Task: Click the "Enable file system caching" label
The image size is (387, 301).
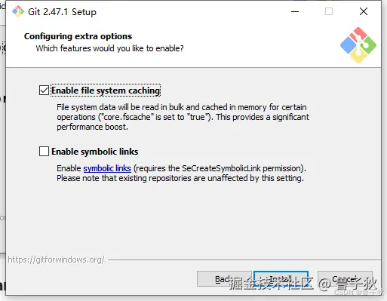Action: pyautogui.click(x=106, y=91)
